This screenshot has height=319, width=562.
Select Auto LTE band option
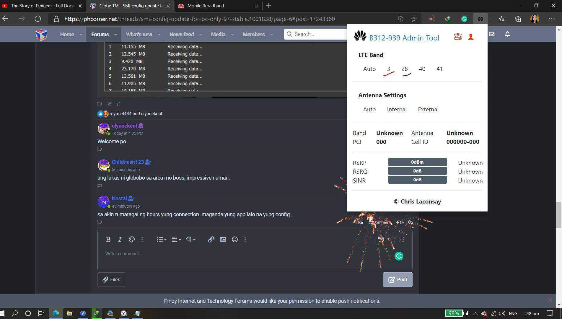point(369,69)
